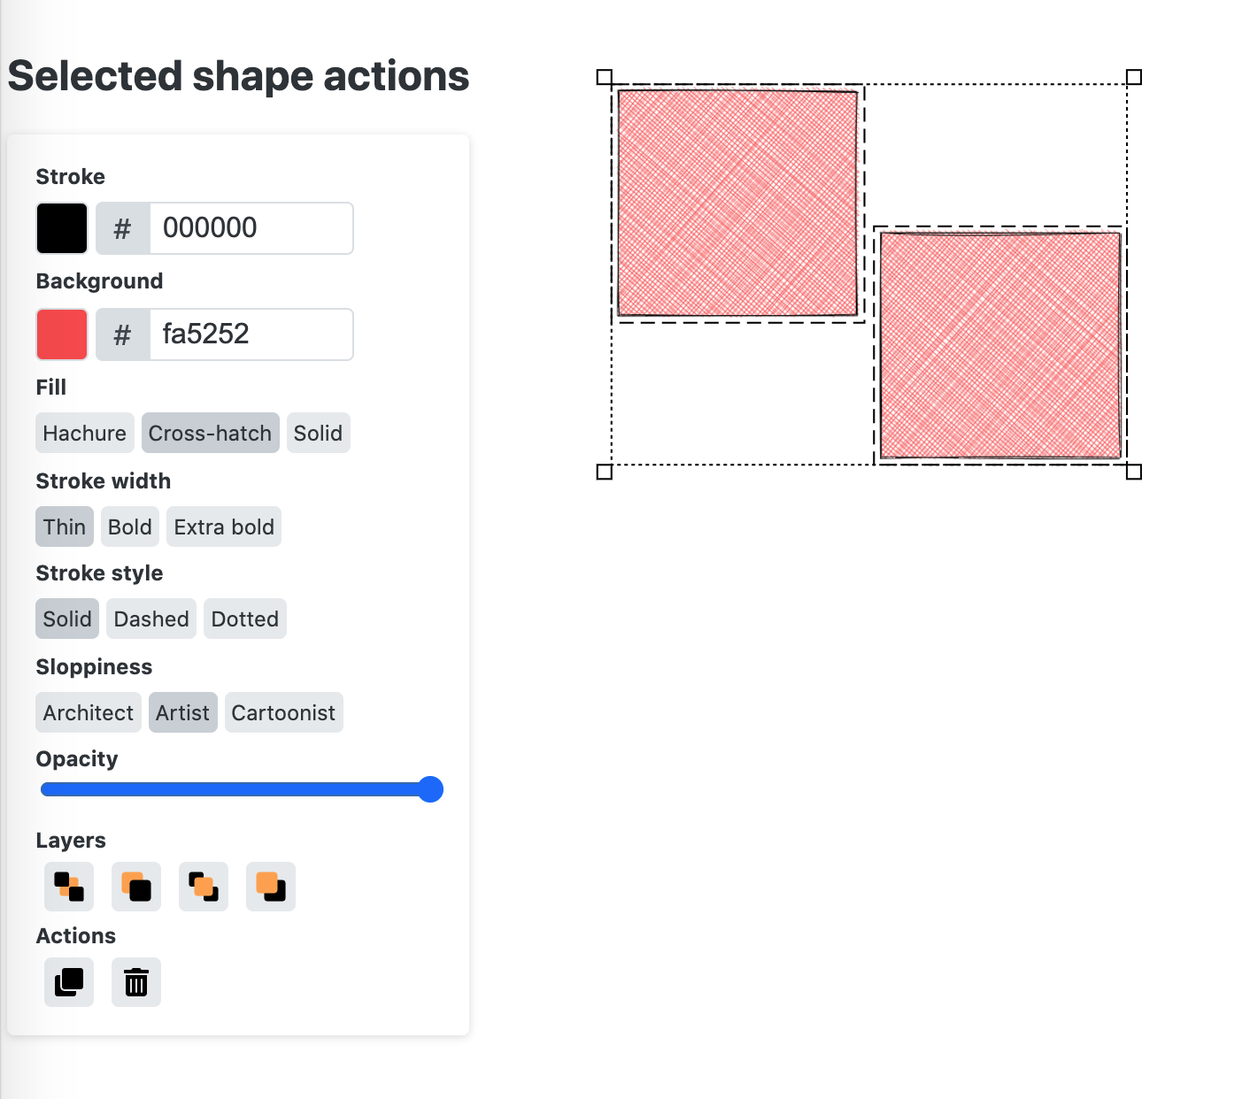Edit the stroke hex value 000000
The image size is (1250, 1099).
(x=251, y=227)
